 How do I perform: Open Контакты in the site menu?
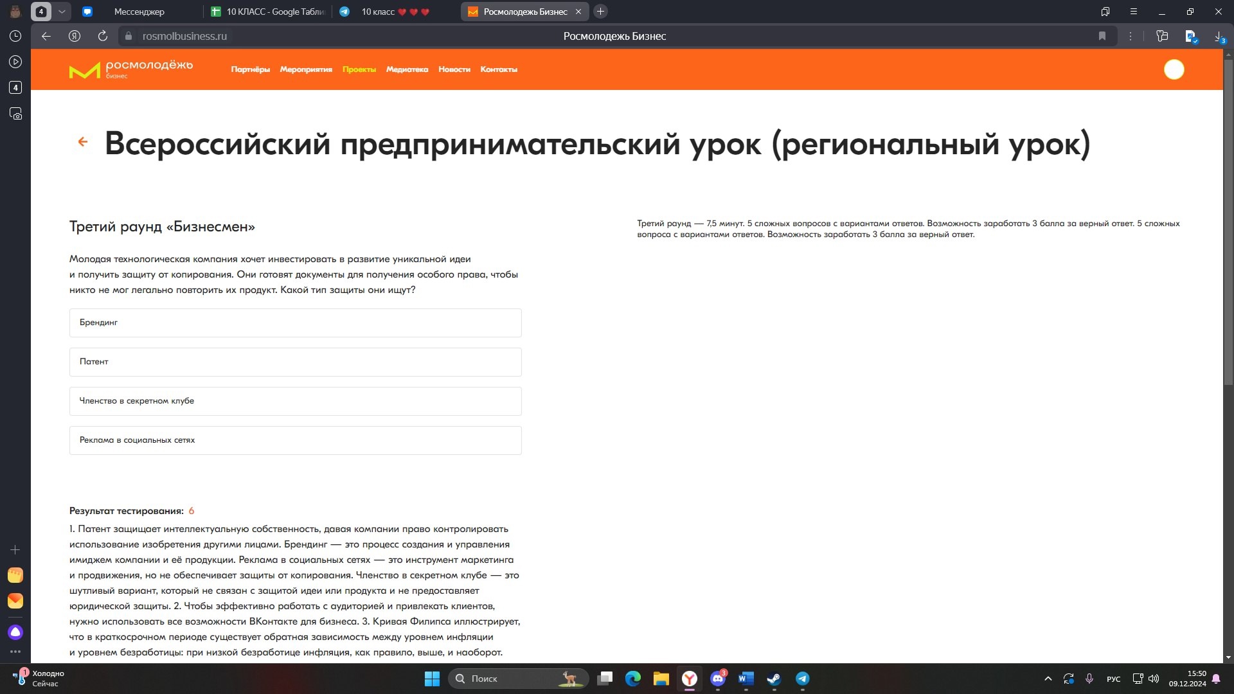tap(499, 69)
